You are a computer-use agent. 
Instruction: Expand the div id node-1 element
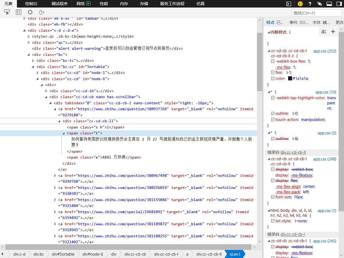[38, 73]
